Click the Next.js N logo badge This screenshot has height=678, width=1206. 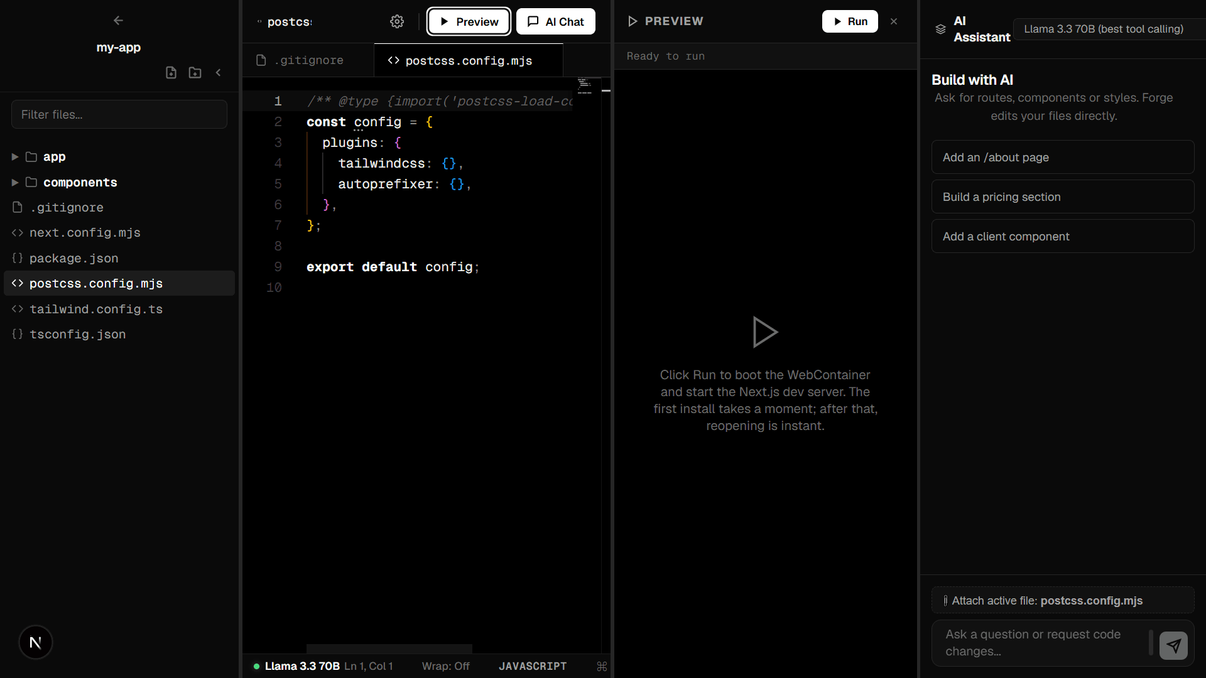pyautogui.click(x=36, y=642)
